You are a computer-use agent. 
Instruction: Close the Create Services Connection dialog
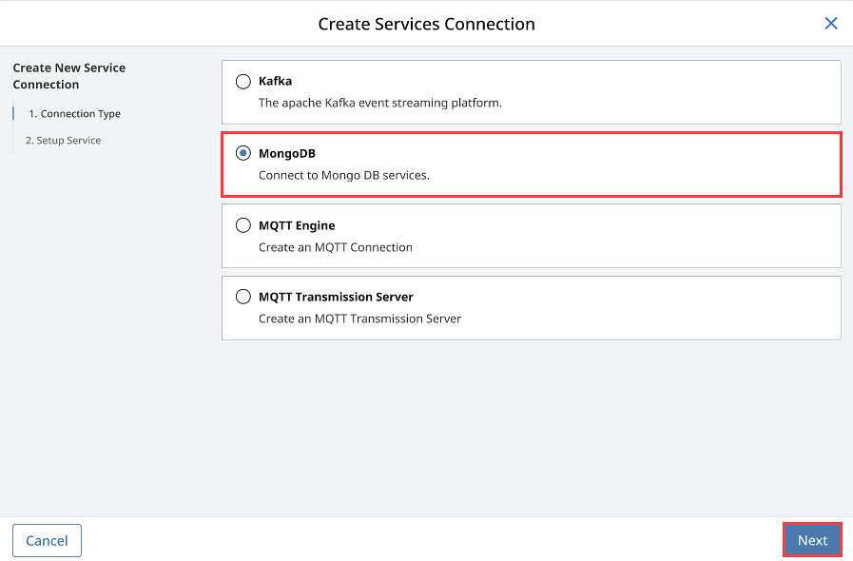pyautogui.click(x=831, y=24)
